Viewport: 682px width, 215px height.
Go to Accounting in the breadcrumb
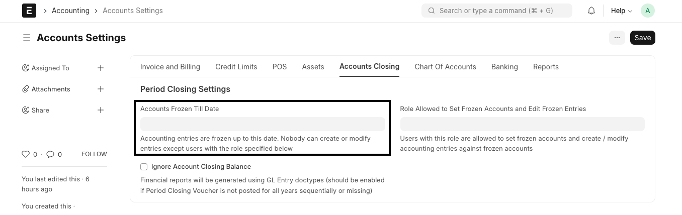(x=70, y=11)
